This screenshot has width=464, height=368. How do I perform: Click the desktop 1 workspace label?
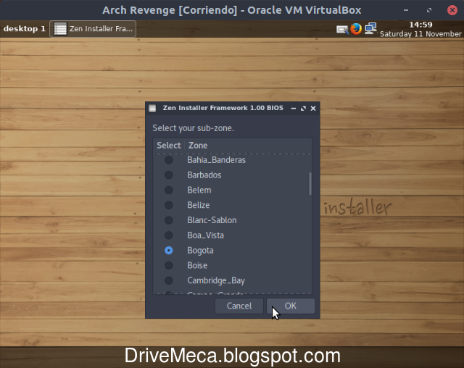point(24,29)
